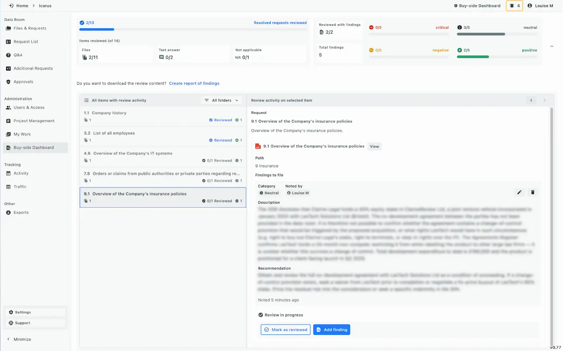Delete the finding with trash icon
Screen dimensions: 564x351
(x=533, y=192)
